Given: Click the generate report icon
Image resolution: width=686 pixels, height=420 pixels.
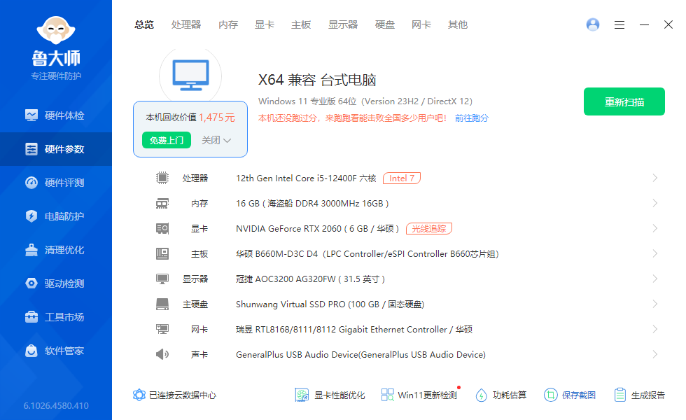Looking at the screenshot, I should 619,395.
